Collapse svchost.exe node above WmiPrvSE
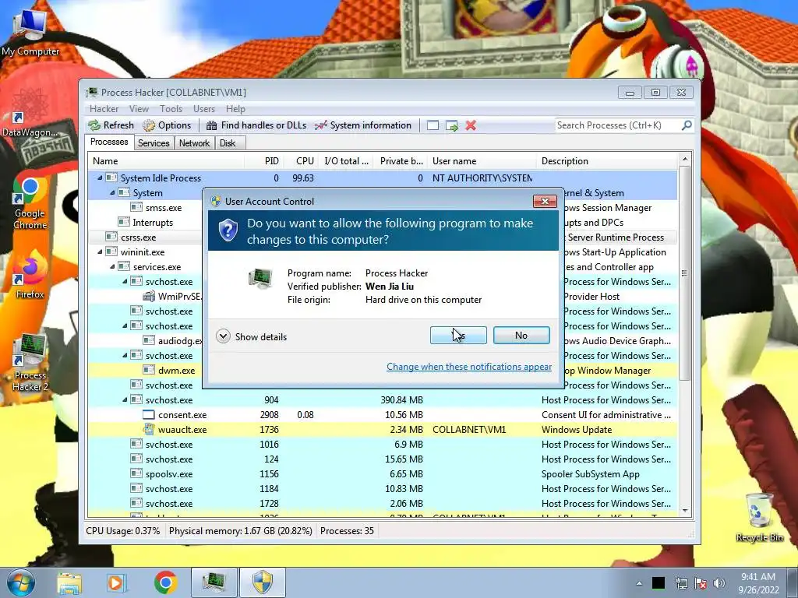This screenshot has height=598, width=798. (125, 281)
